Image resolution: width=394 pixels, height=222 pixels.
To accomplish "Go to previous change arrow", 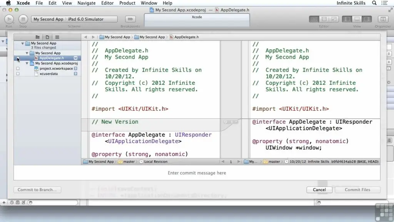I will [223, 161].
